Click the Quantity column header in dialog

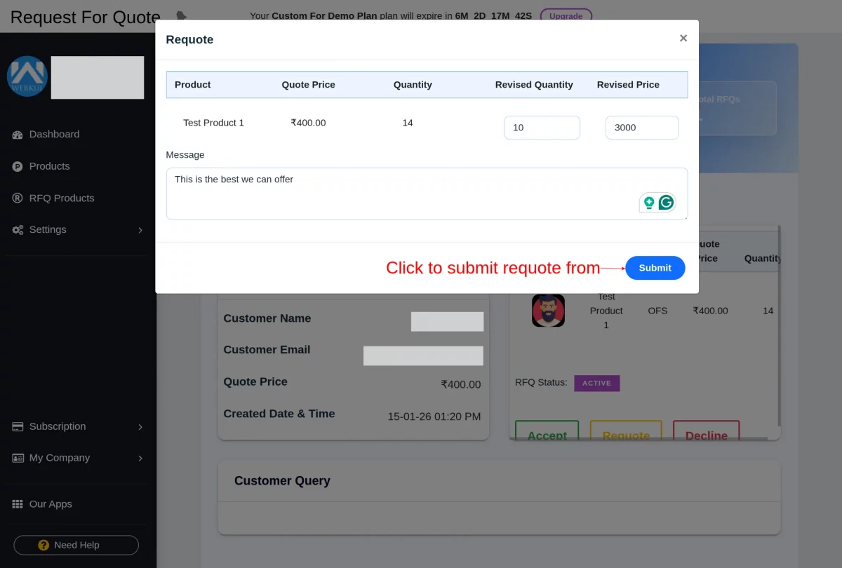(x=413, y=84)
